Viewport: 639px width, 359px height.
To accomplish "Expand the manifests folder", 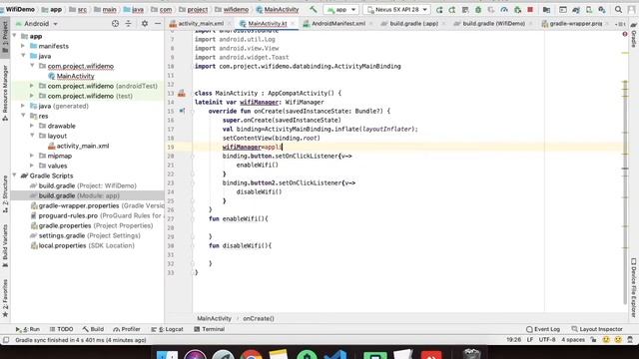I will click(x=23, y=46).
